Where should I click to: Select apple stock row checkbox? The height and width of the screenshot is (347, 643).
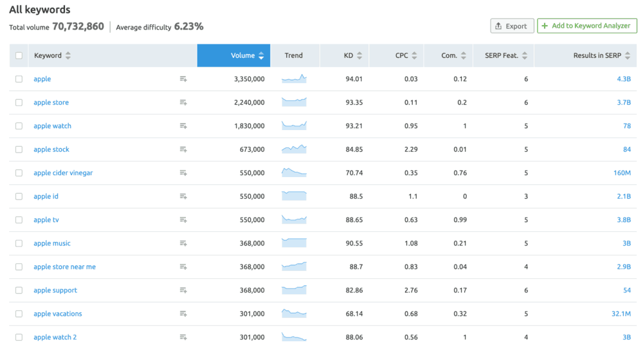point(19,149)
